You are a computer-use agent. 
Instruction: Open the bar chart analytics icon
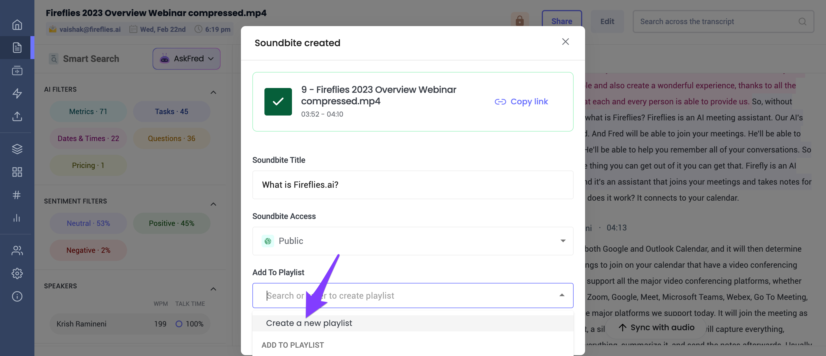(x=17, y=218)
